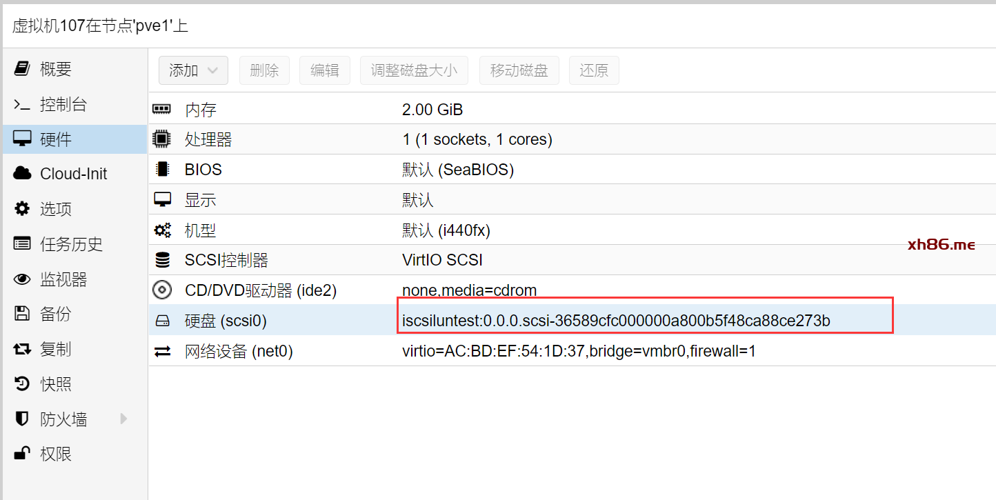Screen dimensions: 996x500
Task: Select the BIOS row label
Action: tap(203, 170)
